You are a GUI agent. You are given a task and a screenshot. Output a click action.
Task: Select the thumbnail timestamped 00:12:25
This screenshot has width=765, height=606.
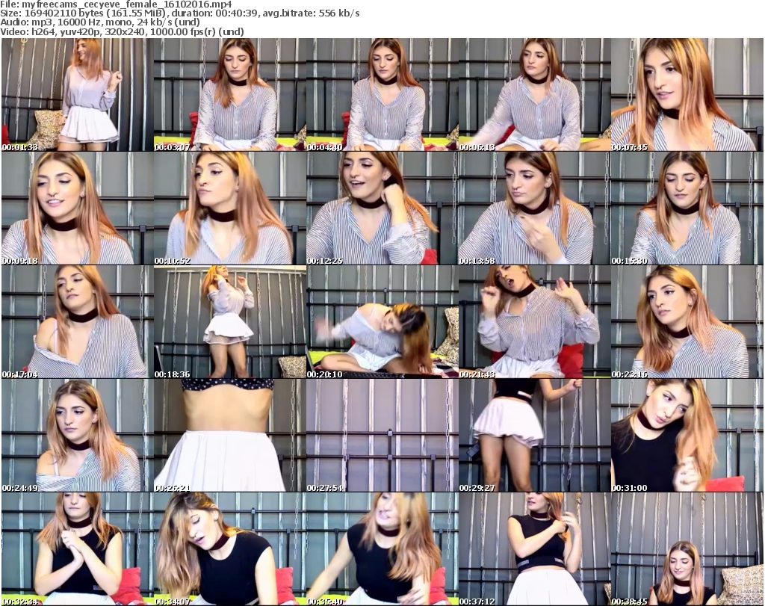[382, 208]
